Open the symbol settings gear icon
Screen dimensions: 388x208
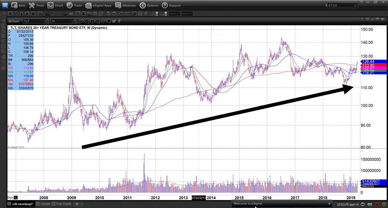click(47, 21)
